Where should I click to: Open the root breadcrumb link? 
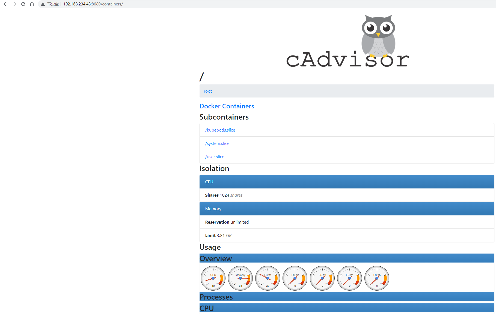tap(208, 91)
